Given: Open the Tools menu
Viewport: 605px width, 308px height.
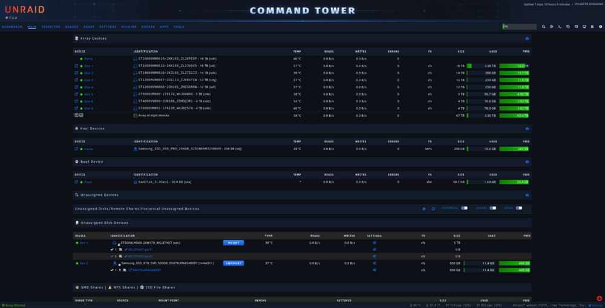Looking at the screenshot, I should tap(178, 27).
